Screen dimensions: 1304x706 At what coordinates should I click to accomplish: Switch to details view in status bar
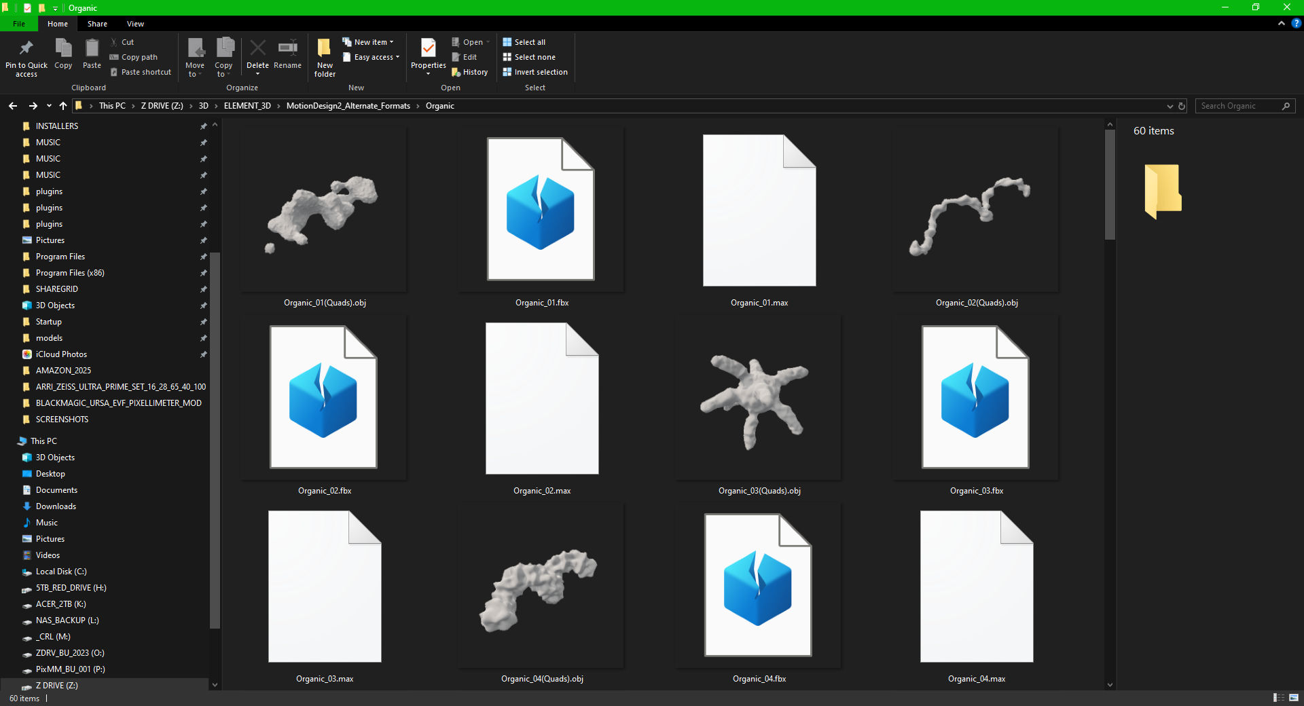click(x=1278, y=698)
